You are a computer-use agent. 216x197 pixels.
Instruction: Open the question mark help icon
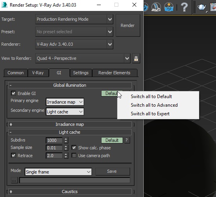pos(184,7)
